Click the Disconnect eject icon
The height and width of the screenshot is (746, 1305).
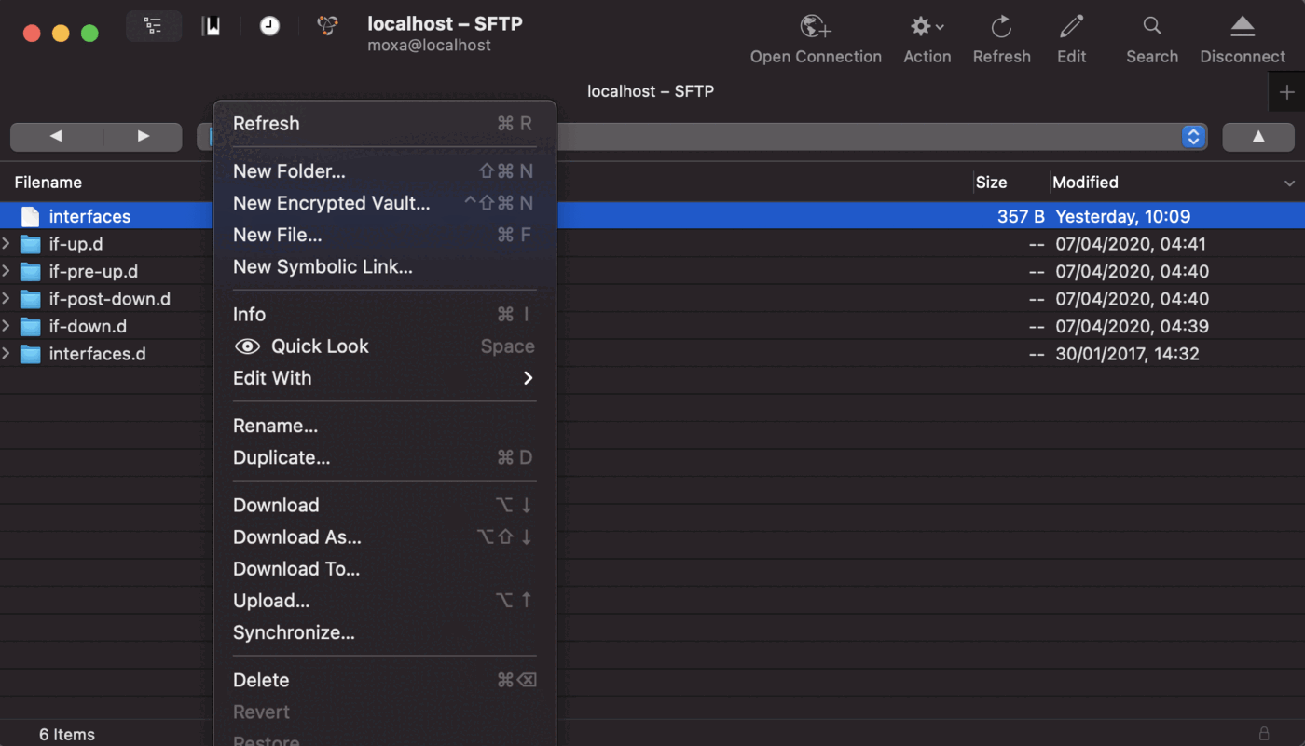click(x=1242, y=27)
